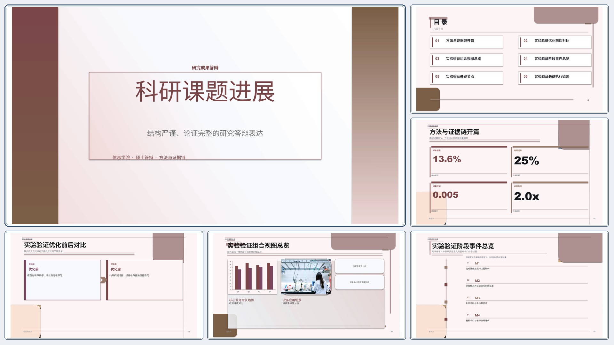
Task: Click the 业务应用场景 caption
Action: coord(292,300)
